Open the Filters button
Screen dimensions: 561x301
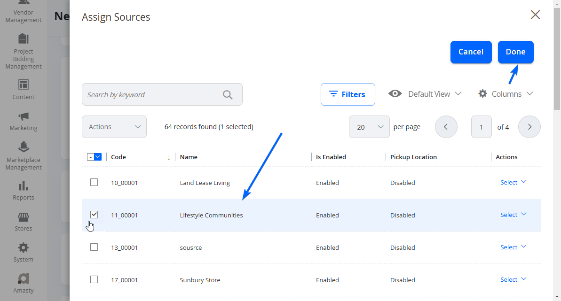[x=348, y=94]
